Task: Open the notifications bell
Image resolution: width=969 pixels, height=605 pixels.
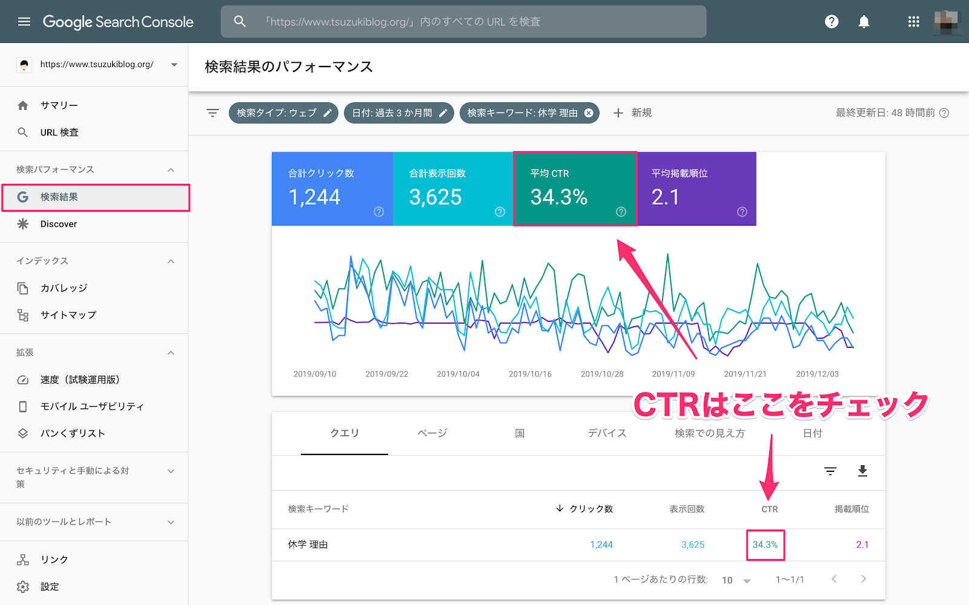Action: pos(864,22)
